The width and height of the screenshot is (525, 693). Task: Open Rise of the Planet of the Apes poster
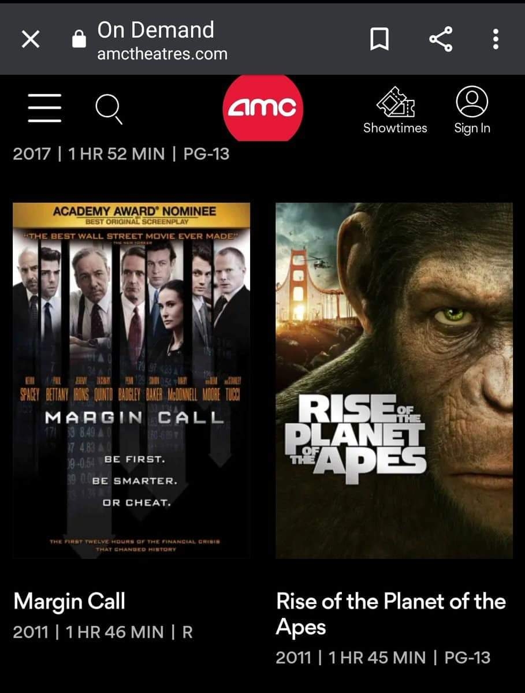(394, 381)
